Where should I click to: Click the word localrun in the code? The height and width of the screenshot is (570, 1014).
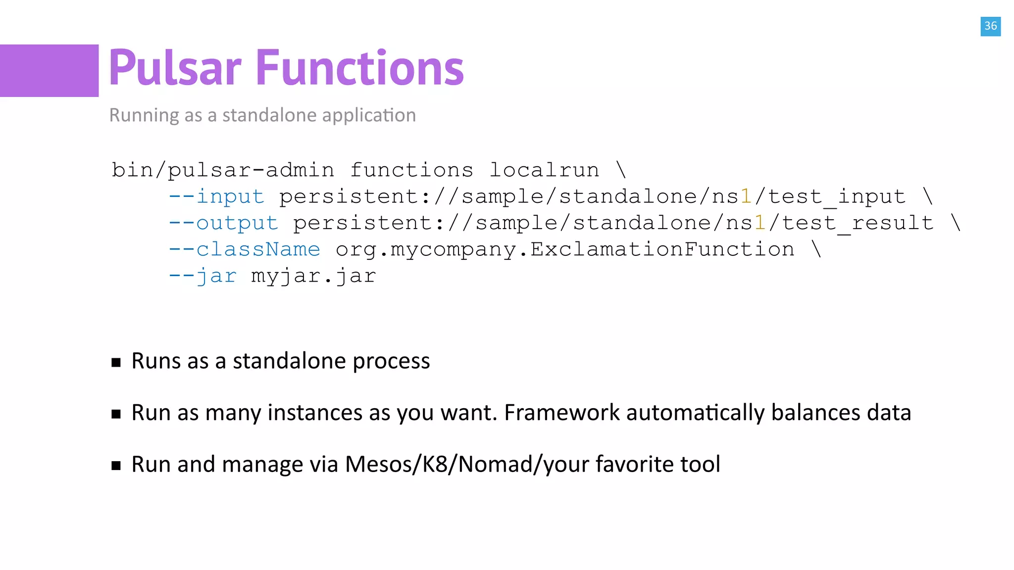click(544, 170)
